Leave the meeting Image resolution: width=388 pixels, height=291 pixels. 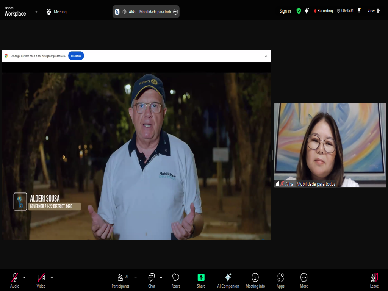tap(374, 280)
